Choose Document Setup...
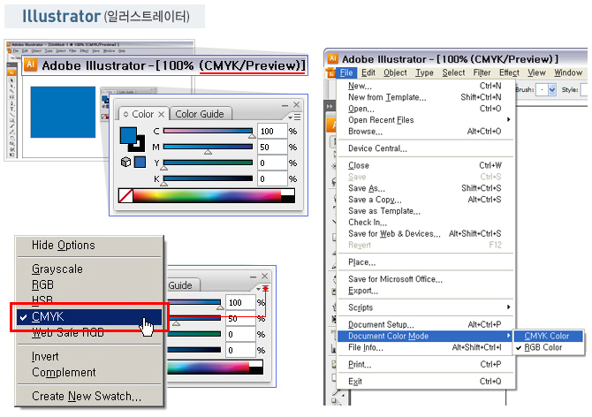This screenshot has width=592, height=417. tap(425, 324)
